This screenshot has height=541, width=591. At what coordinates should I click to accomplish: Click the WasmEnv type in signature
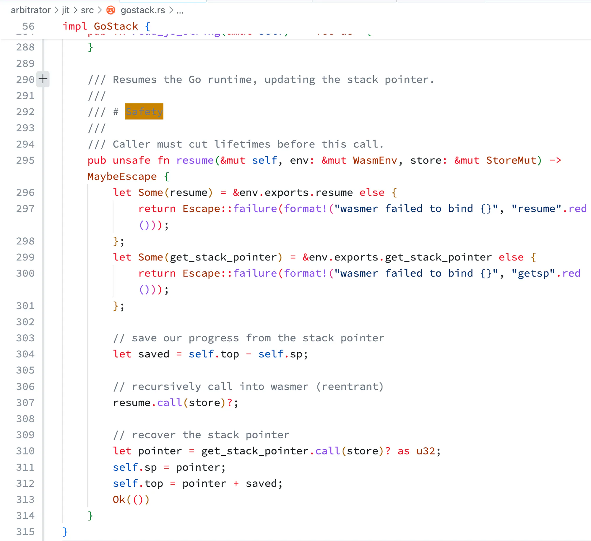click(x=375, y=160)
